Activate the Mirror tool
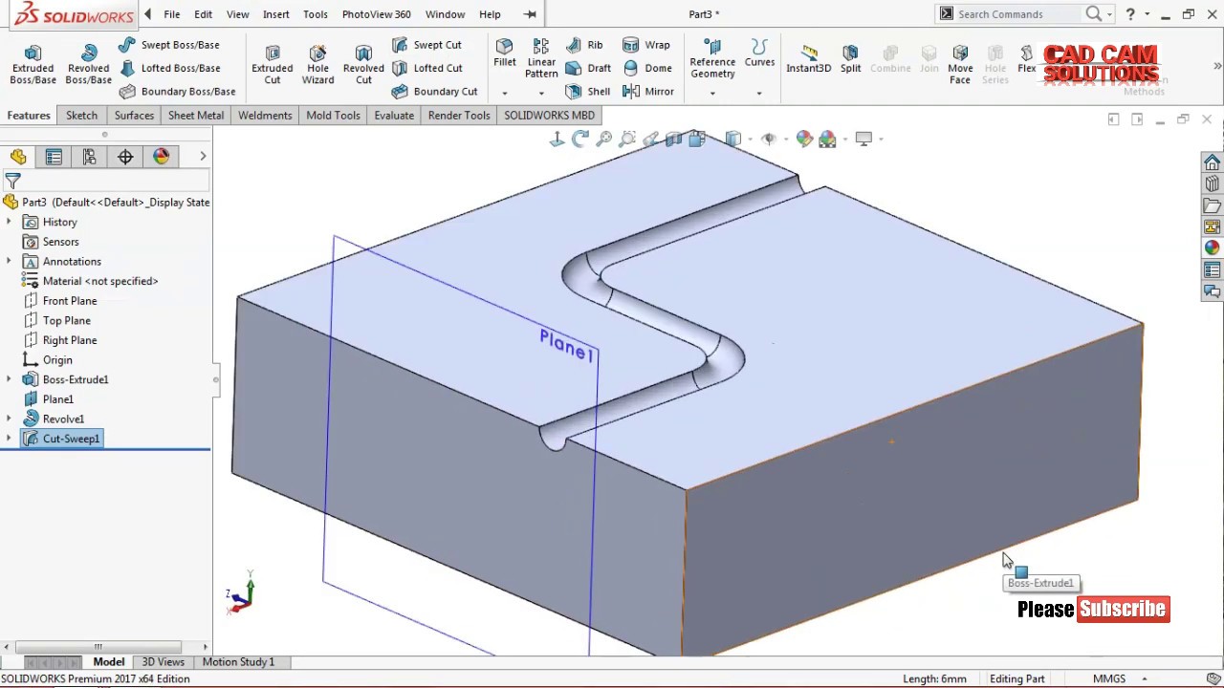1224x688 pixels. [x=647, y=92]
